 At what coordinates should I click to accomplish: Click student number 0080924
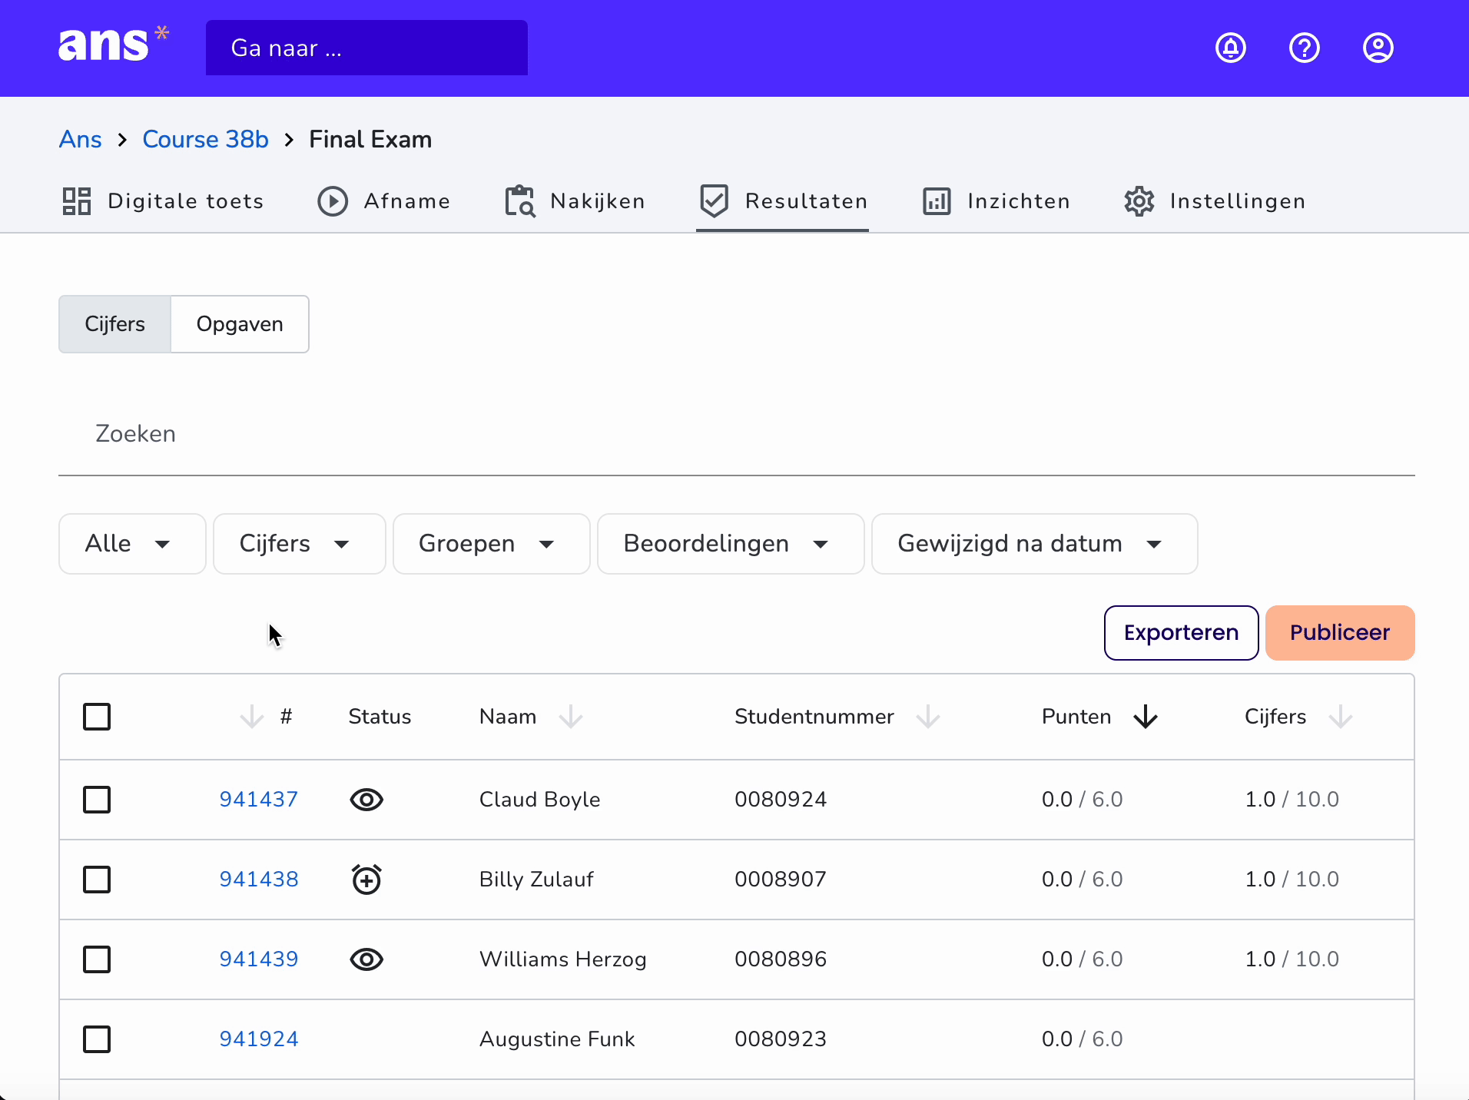tap(781, 800)
